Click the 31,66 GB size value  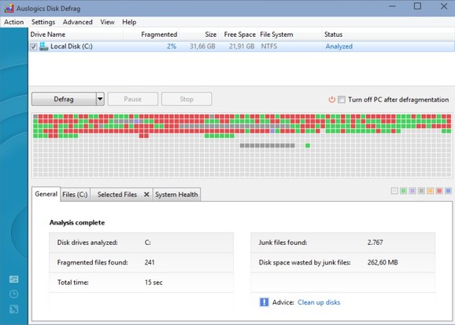(202, 46)
